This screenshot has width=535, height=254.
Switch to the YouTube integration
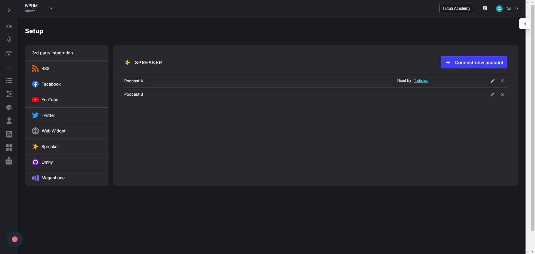coord(50,100)
